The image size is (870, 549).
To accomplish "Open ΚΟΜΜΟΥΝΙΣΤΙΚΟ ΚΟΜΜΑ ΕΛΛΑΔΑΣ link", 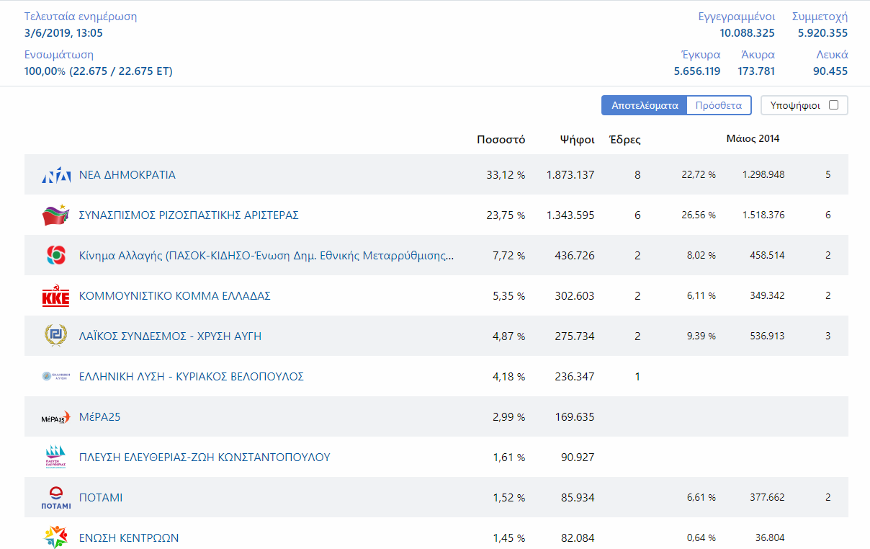I will [175, 296].
